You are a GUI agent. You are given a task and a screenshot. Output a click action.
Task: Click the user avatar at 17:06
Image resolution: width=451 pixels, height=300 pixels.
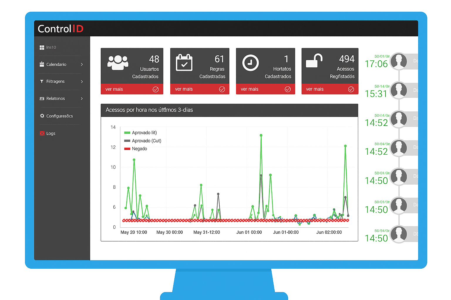(399, 61)
